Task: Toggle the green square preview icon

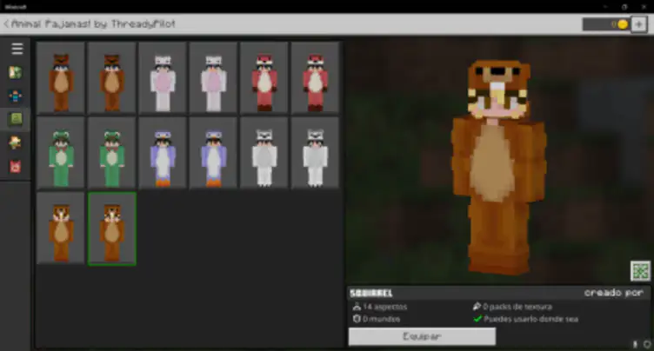Action: pyautogui.click(x=640, y=271)
